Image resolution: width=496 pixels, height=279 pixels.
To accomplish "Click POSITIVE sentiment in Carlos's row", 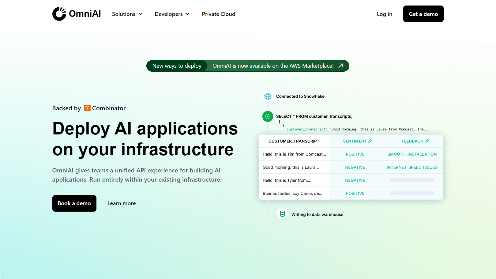I will pos(355,194).
